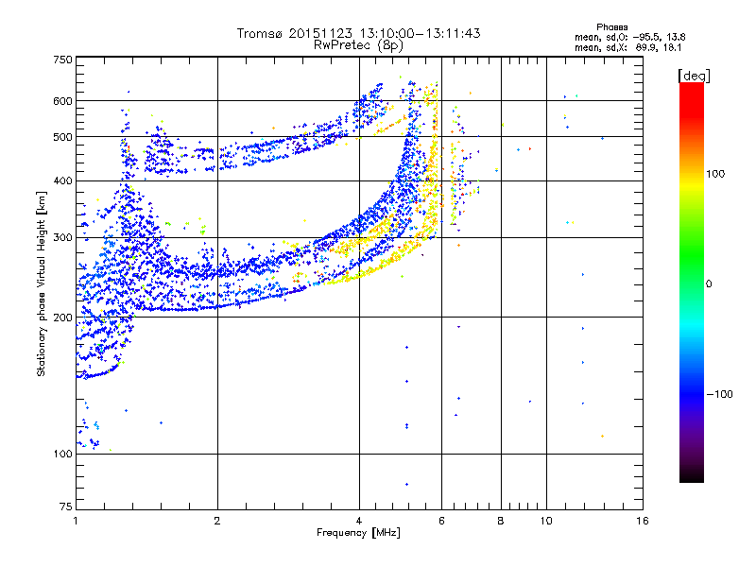Click the y-axis tick label "400"

(62, 181)
